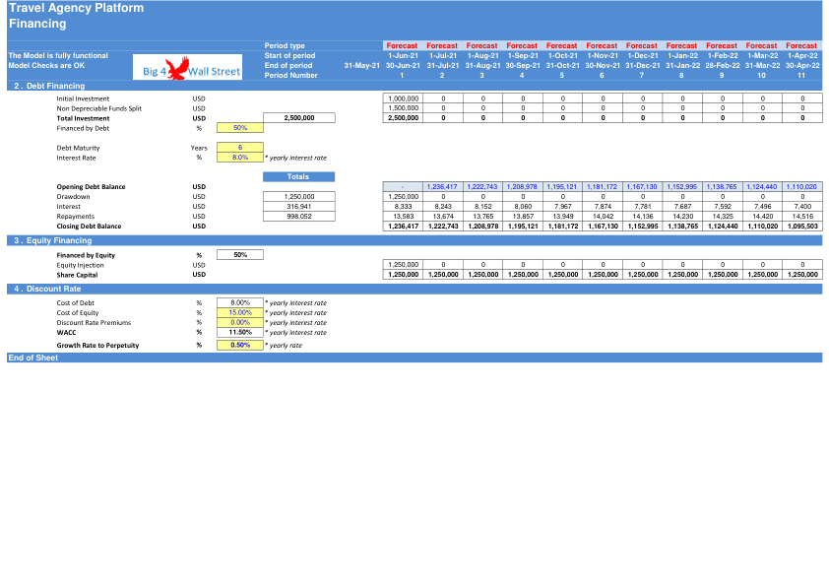This screenshot has width=829, height=587.
Task: Click the End of Sheet bar
Action: click(x=414, y=359)
